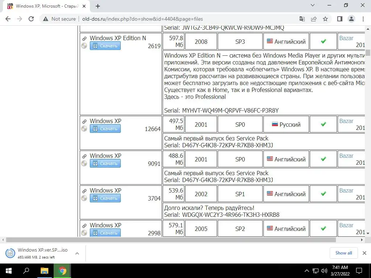Open the volume speaker tray icon
The image size is (371, 278).
click(324, 271)
